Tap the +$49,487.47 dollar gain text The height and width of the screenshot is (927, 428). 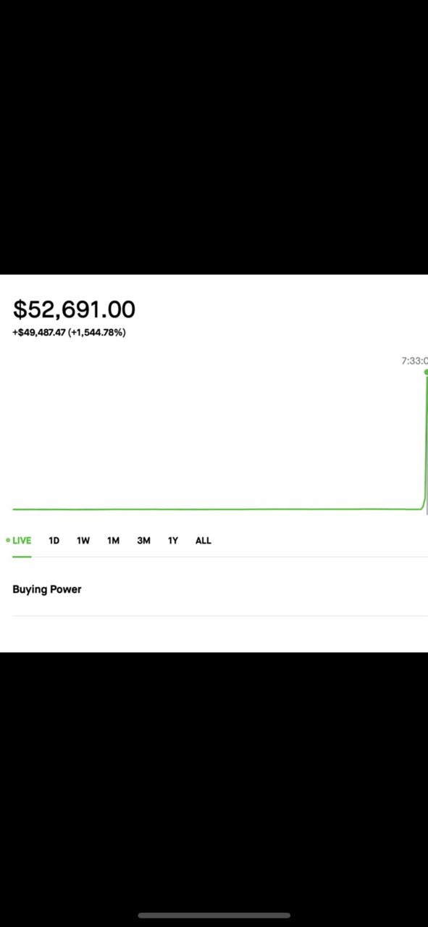pos(38,333)
